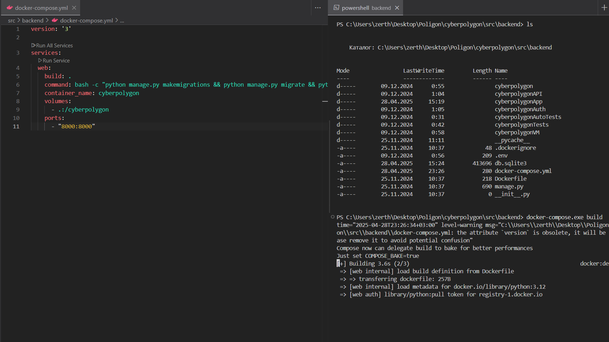Click the transferring dockerfile: 257B line

pos(395,279)
